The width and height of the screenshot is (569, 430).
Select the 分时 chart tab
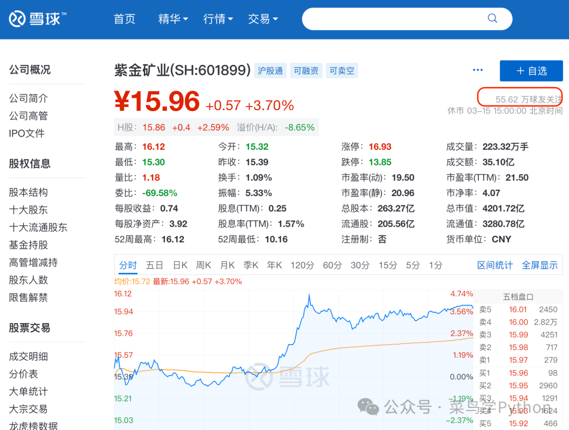click(128, 265)
